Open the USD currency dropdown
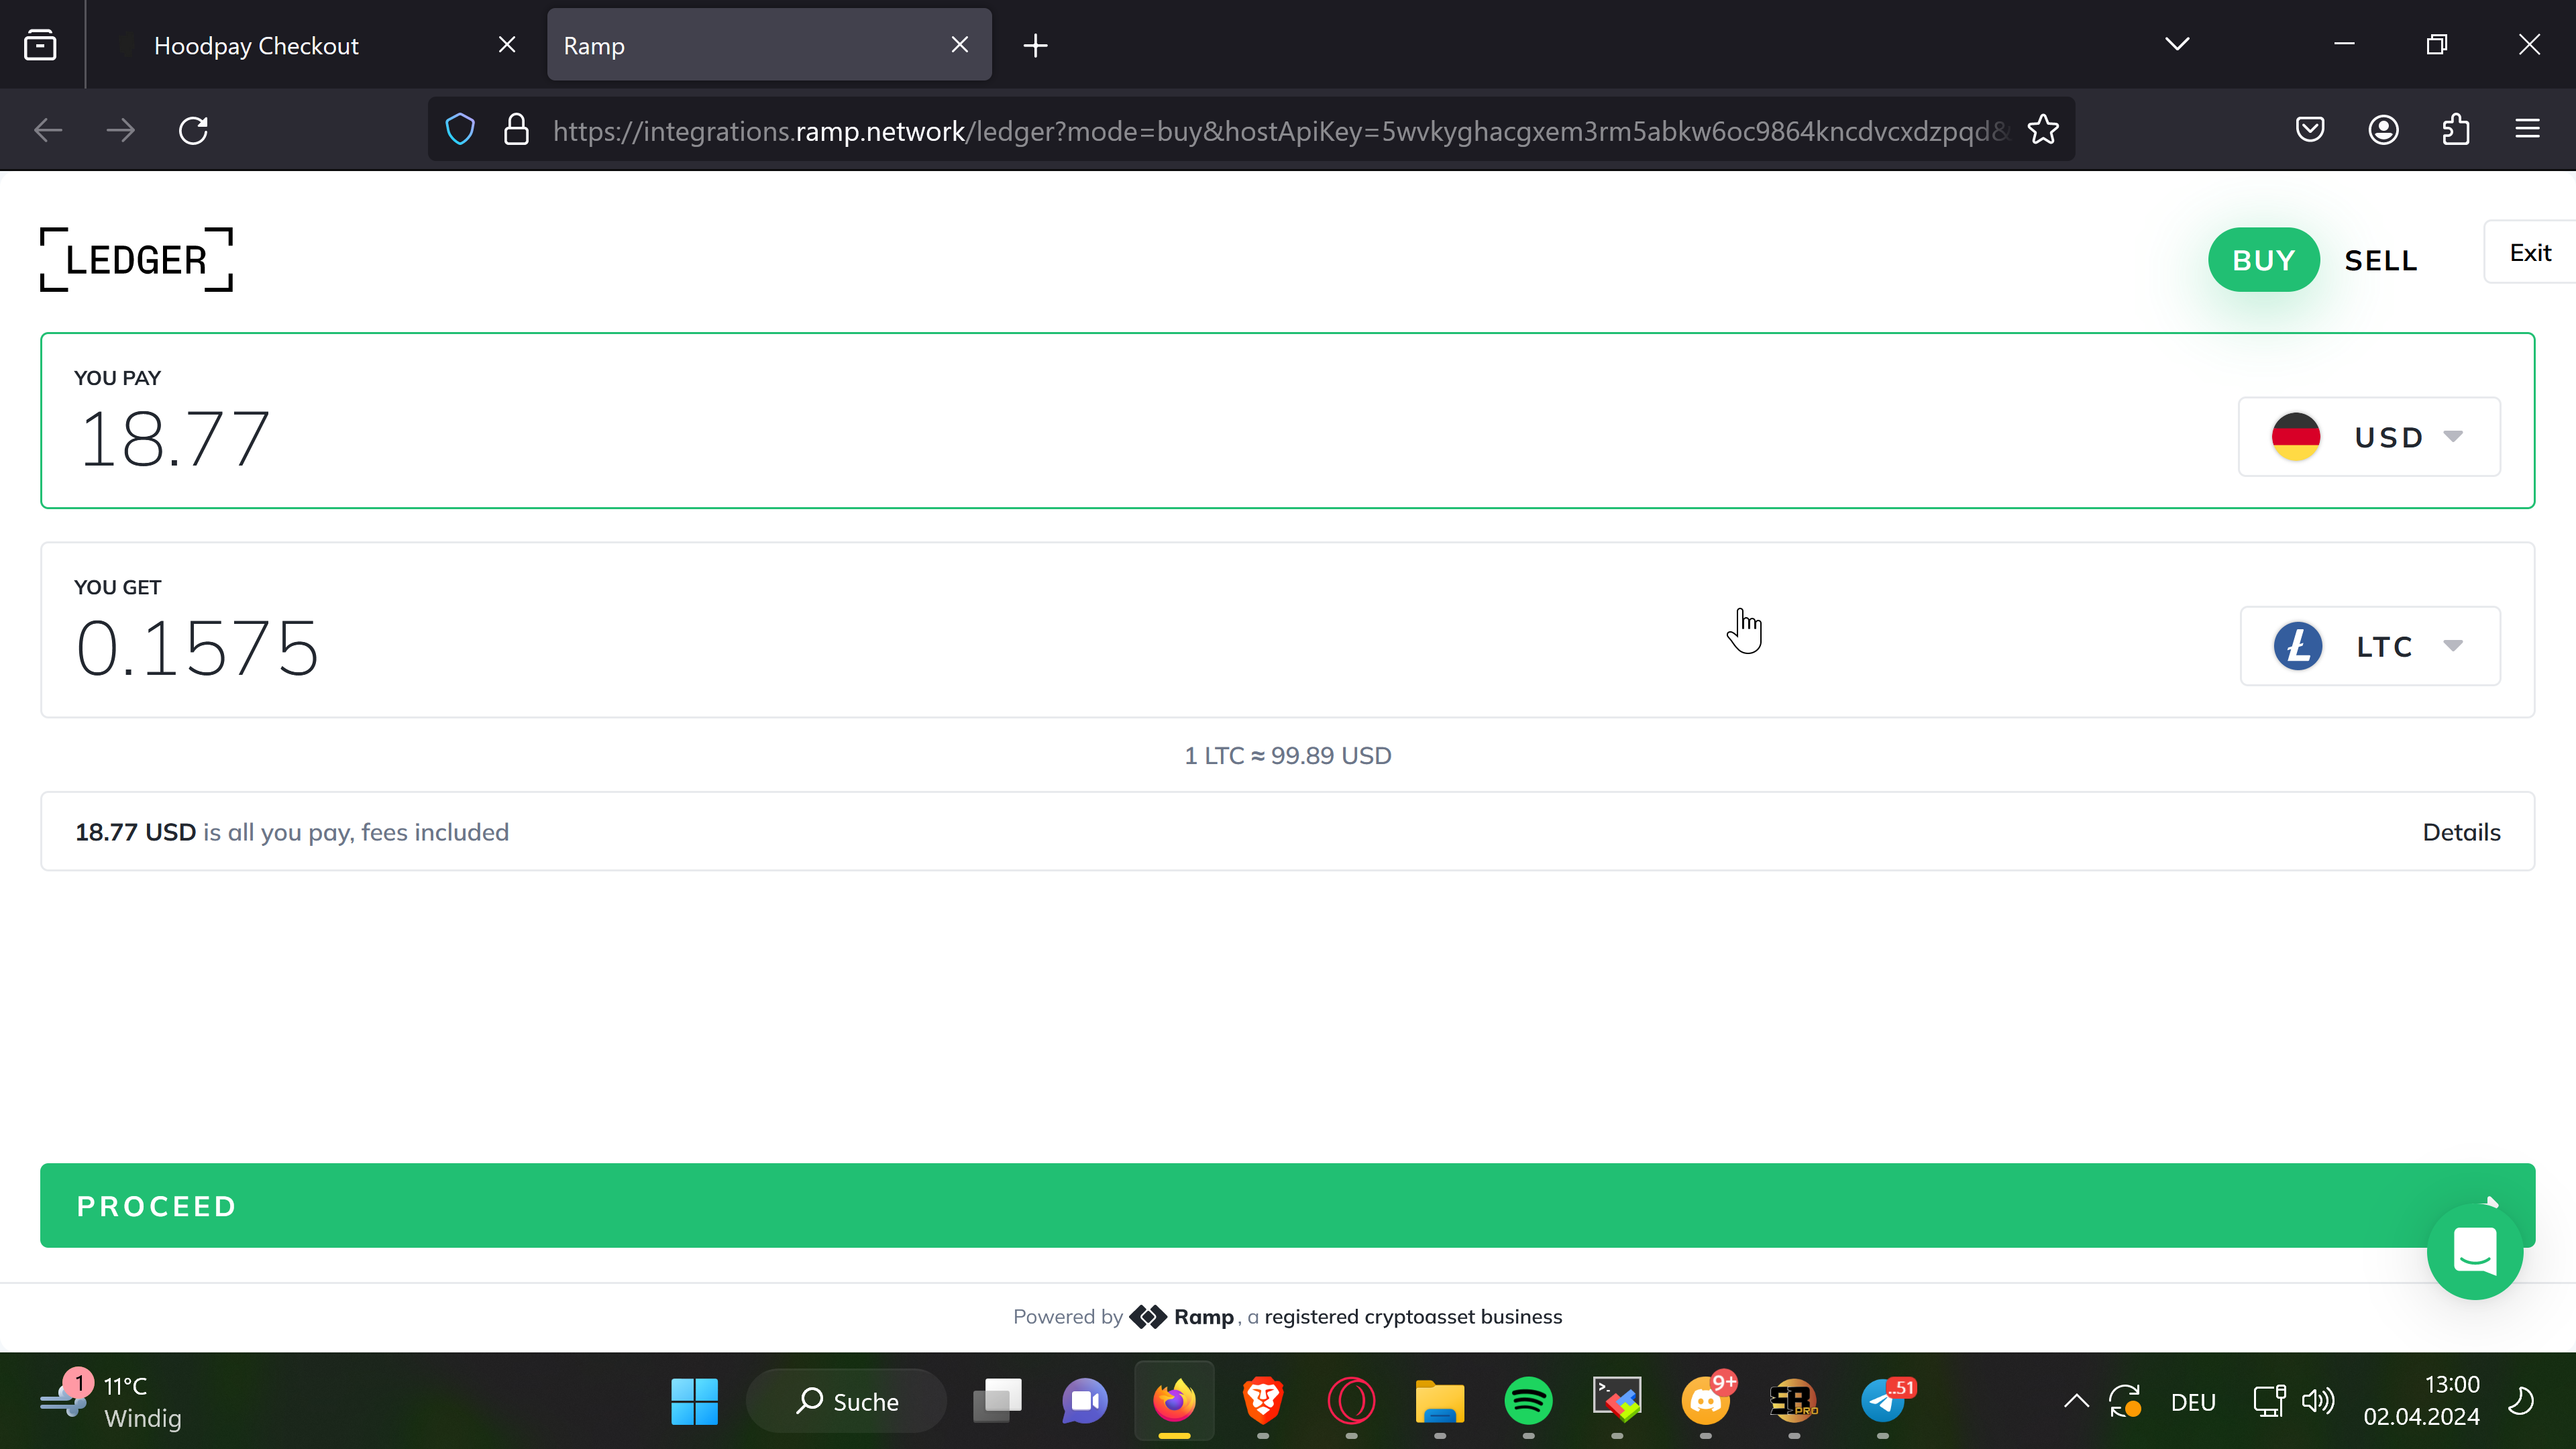 pyautogui.click(x=2368, y=437)
